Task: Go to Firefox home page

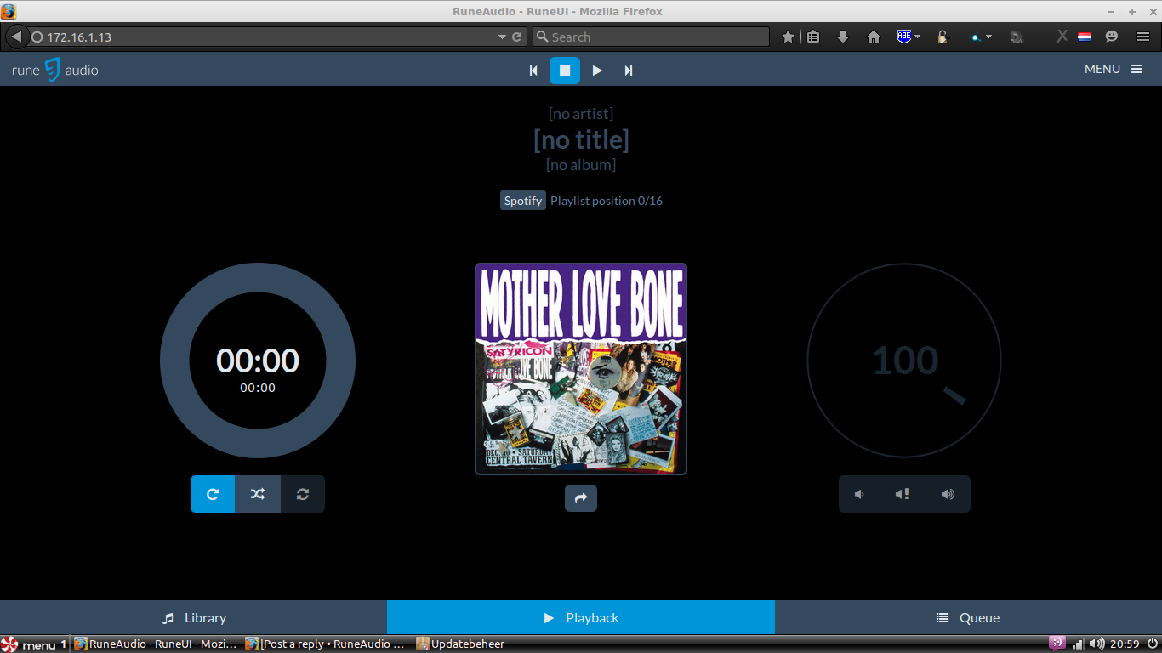Action: 873,37
